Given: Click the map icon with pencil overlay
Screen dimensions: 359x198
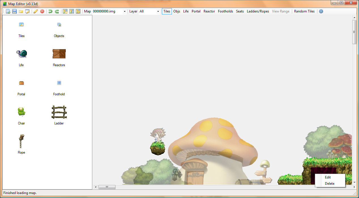Looking at the screenshot, I should (78, 11).
